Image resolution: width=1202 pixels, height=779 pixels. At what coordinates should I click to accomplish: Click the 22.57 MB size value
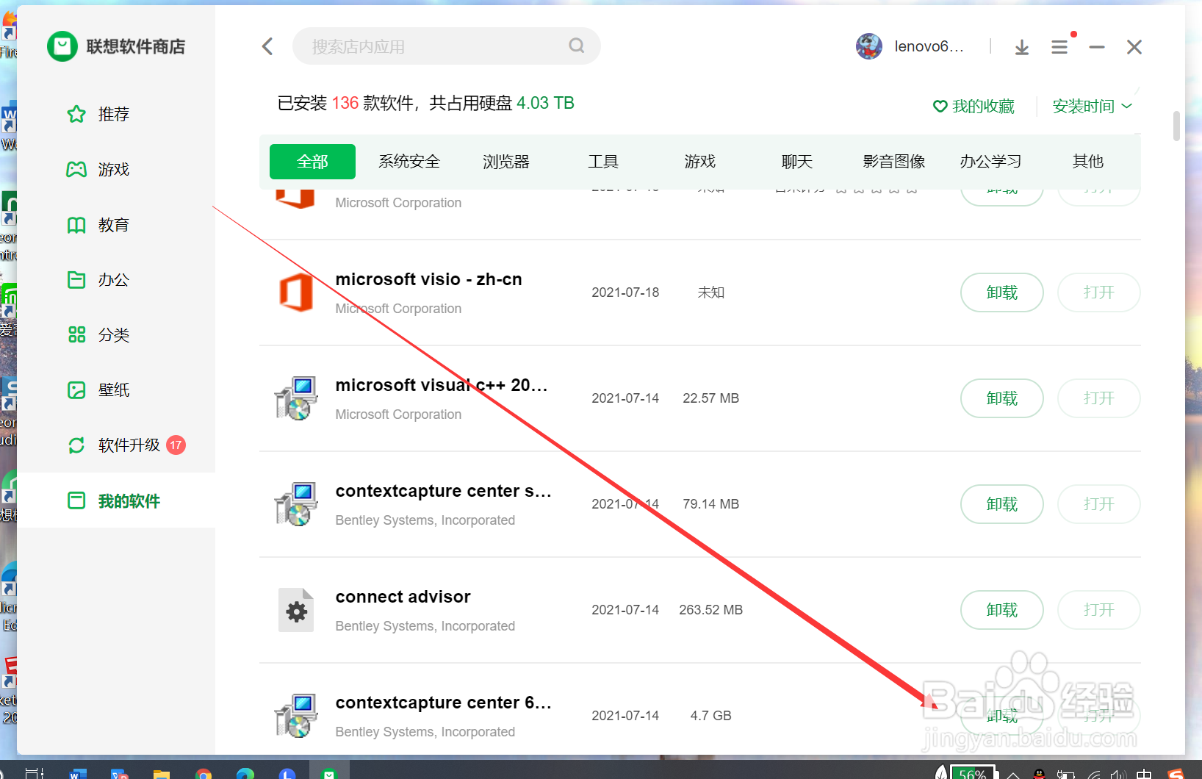coord(710,398)
